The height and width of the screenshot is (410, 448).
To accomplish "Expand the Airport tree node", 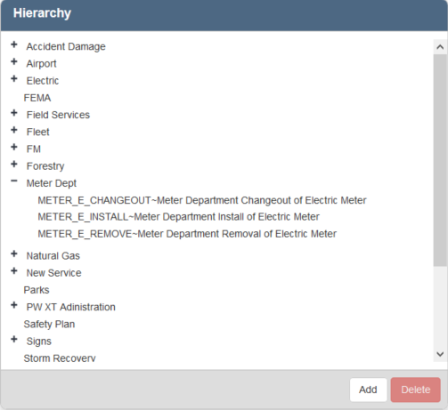I will (x=14, y=62).
